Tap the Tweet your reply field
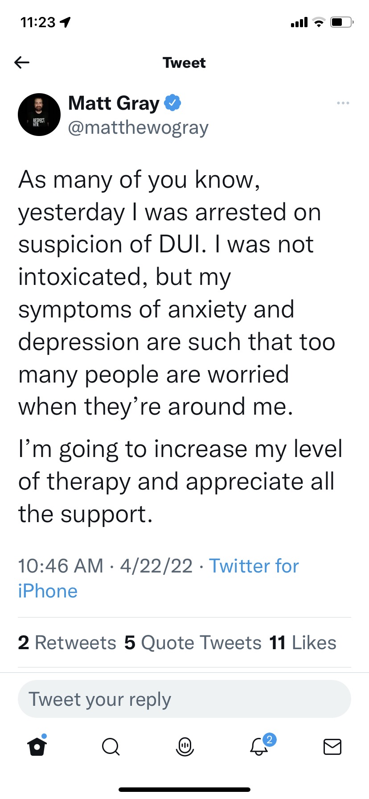 click(184, 699)
